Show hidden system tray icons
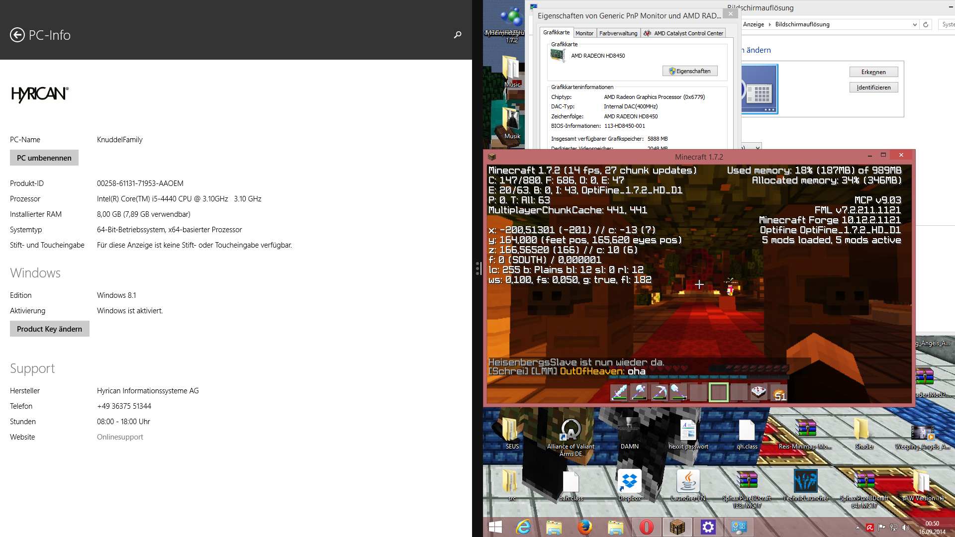The image size is (955, 537). coord(858,528)
